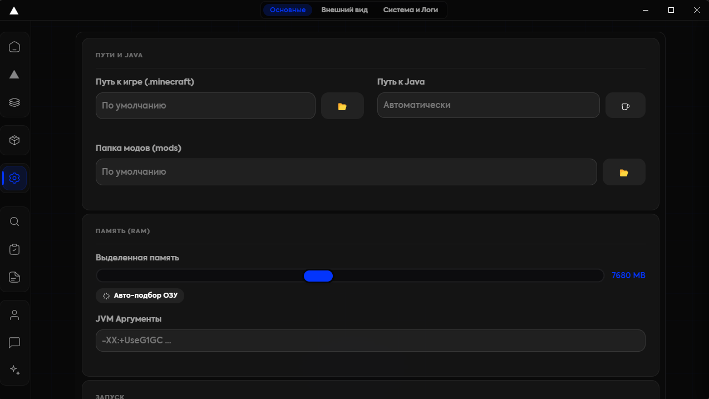The image size is (709, 399).
Task: Click the Авто-подбор ОЗУ button
Action: point(140,295)
